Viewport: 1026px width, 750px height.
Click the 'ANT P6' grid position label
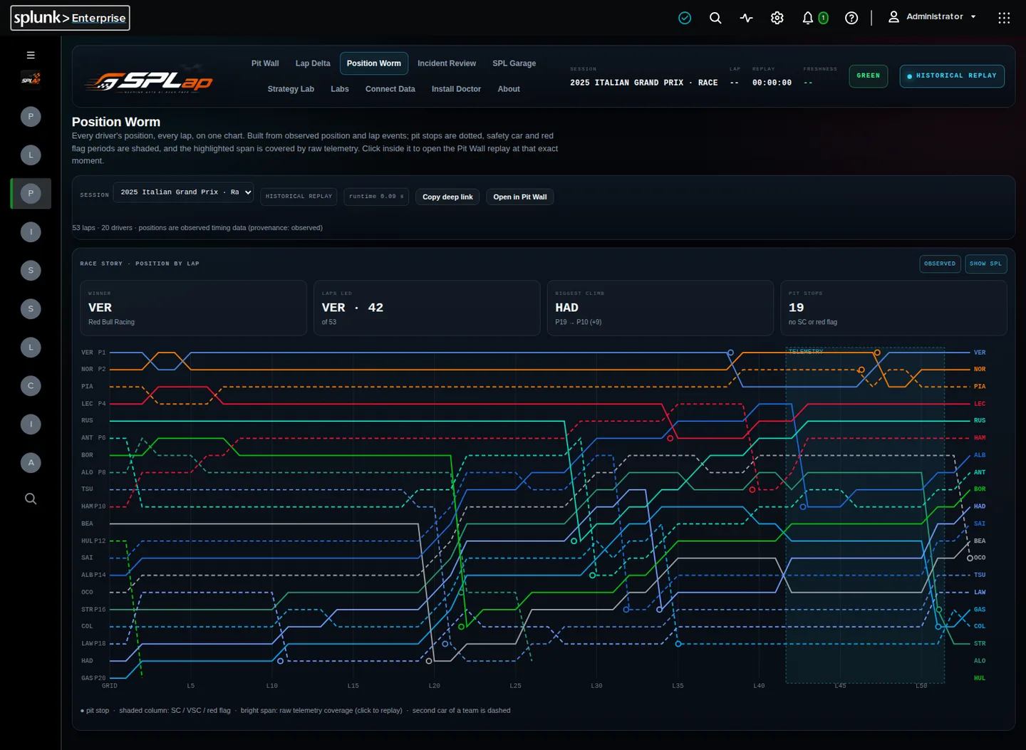coord(93,438)
